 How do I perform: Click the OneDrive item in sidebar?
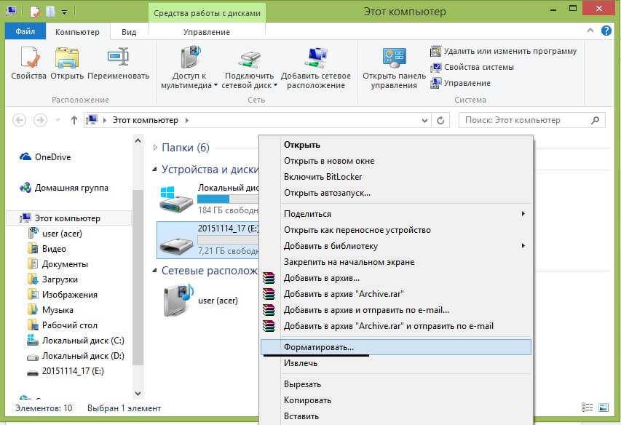point(52,157)
